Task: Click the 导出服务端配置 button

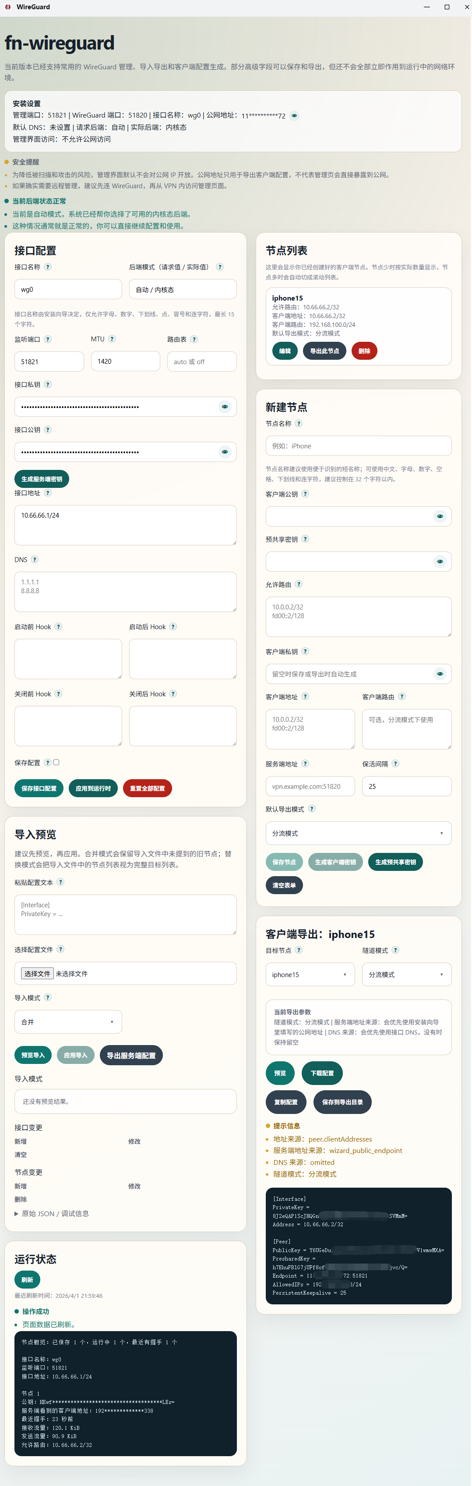Action: [x=131, y=1055]
